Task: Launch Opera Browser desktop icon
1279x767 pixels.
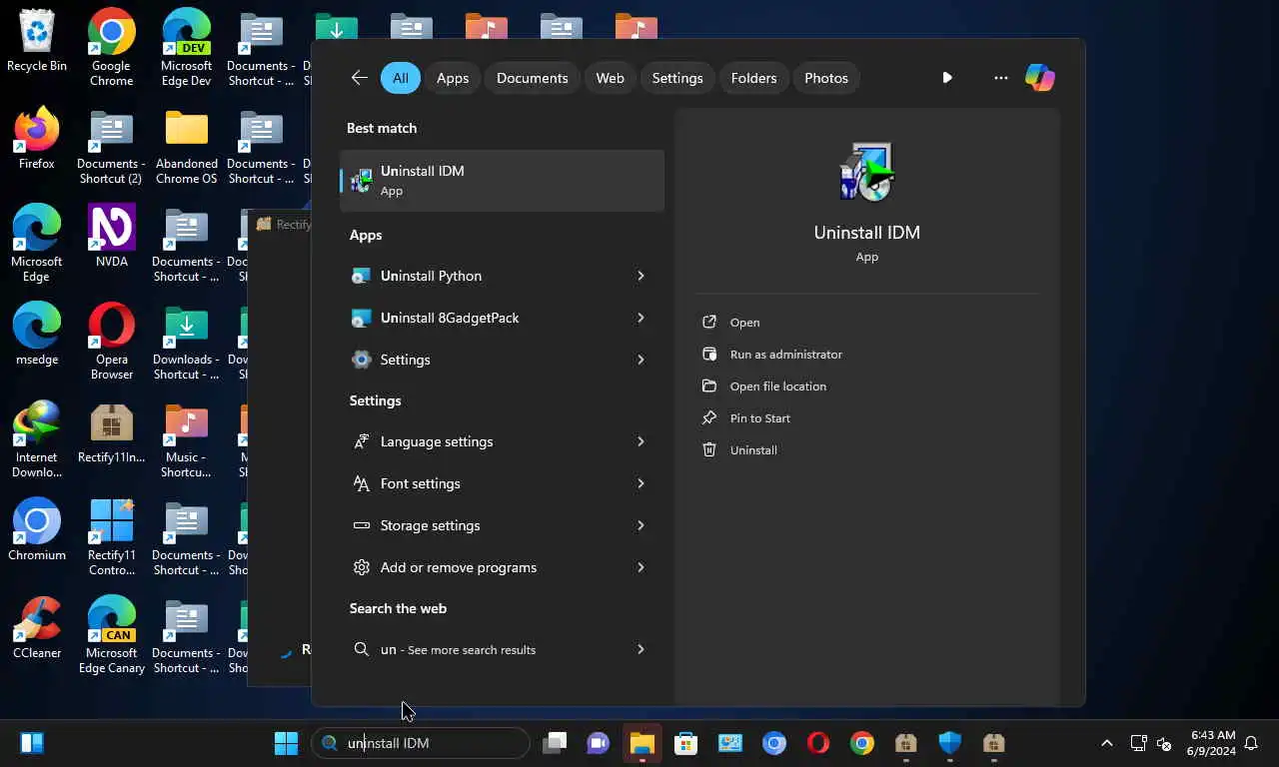Action: tap(111, 342)
